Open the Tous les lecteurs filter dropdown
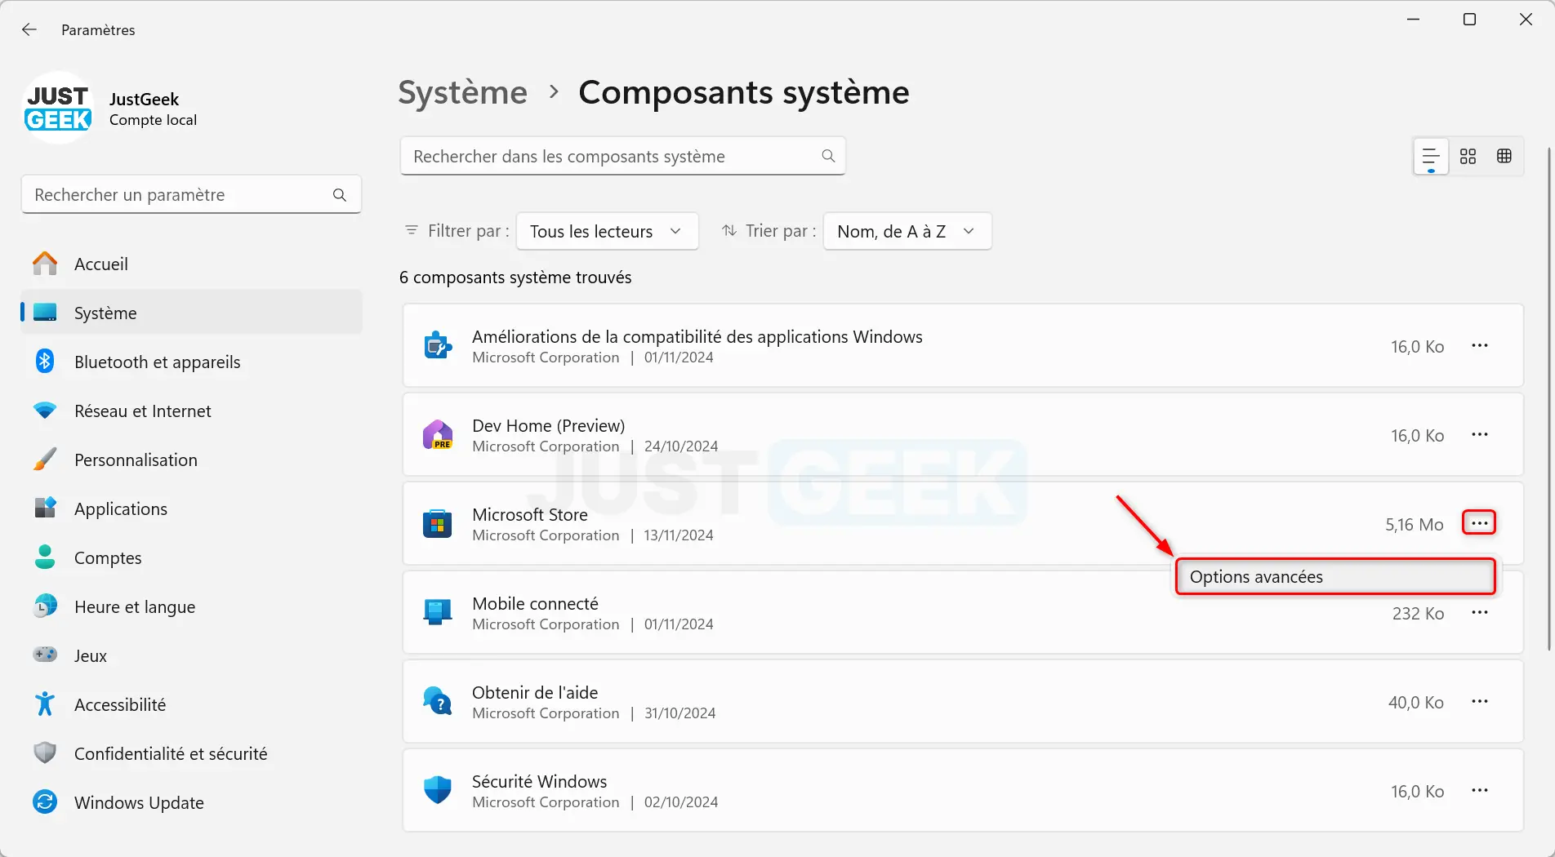Viewport: 1555px width, 857px height. point(607,231)
